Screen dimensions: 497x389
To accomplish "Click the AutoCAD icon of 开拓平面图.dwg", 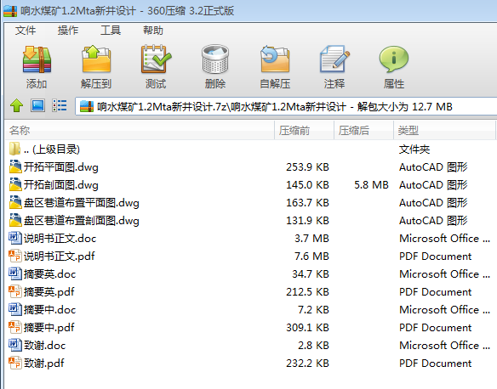I will click(15, 166).
